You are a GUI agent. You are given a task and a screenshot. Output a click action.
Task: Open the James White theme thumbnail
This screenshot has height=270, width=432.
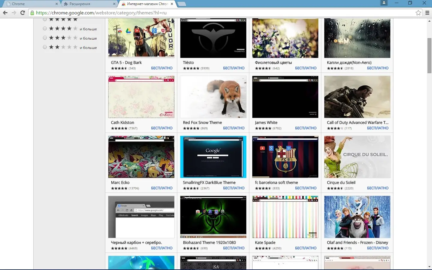click(x=285, y=97)
